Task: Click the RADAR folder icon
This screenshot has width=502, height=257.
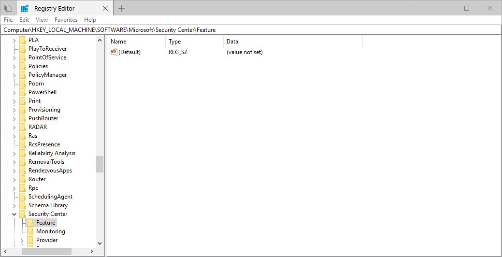Action: (x=22, y=127)
